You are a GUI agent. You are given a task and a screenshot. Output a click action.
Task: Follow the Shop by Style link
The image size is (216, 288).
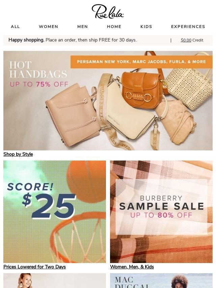coord(18,154)
